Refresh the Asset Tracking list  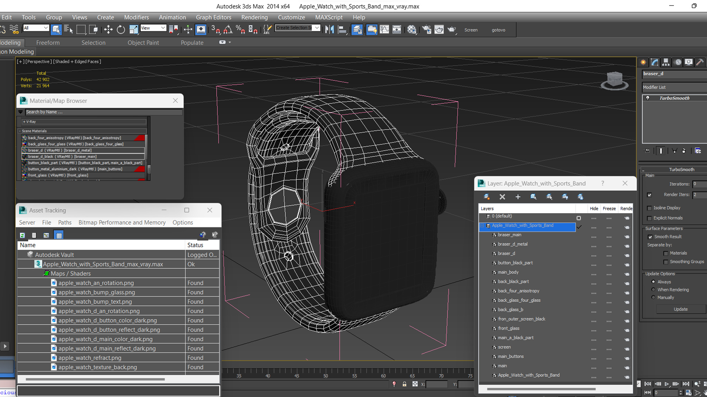(22, 235)
